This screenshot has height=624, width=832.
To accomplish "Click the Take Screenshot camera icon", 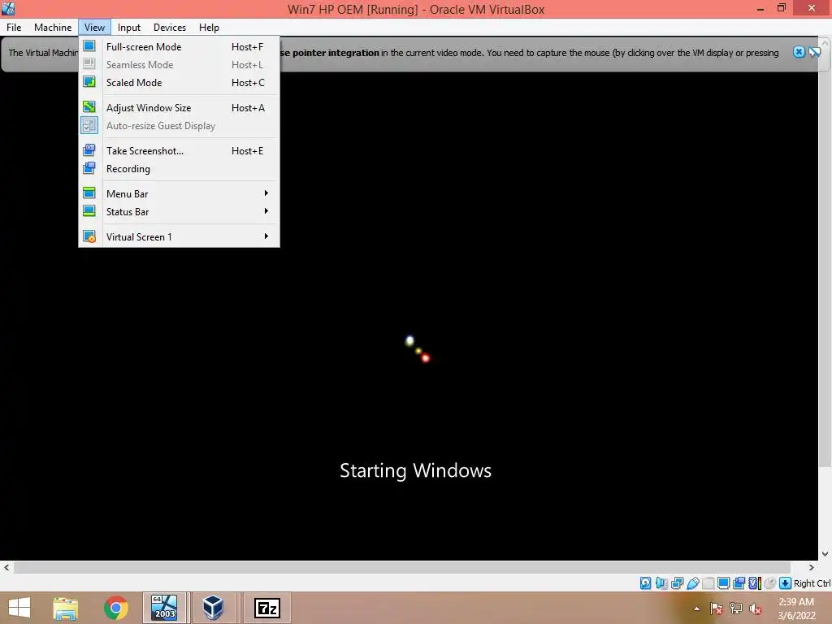I will 89,150.
